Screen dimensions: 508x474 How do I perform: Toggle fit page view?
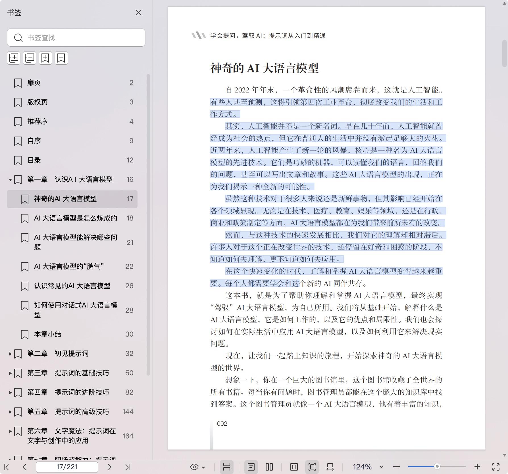pos(312,467)
